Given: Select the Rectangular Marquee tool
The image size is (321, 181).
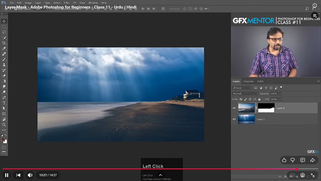Looking at the screenshot, I should point(4,27).
